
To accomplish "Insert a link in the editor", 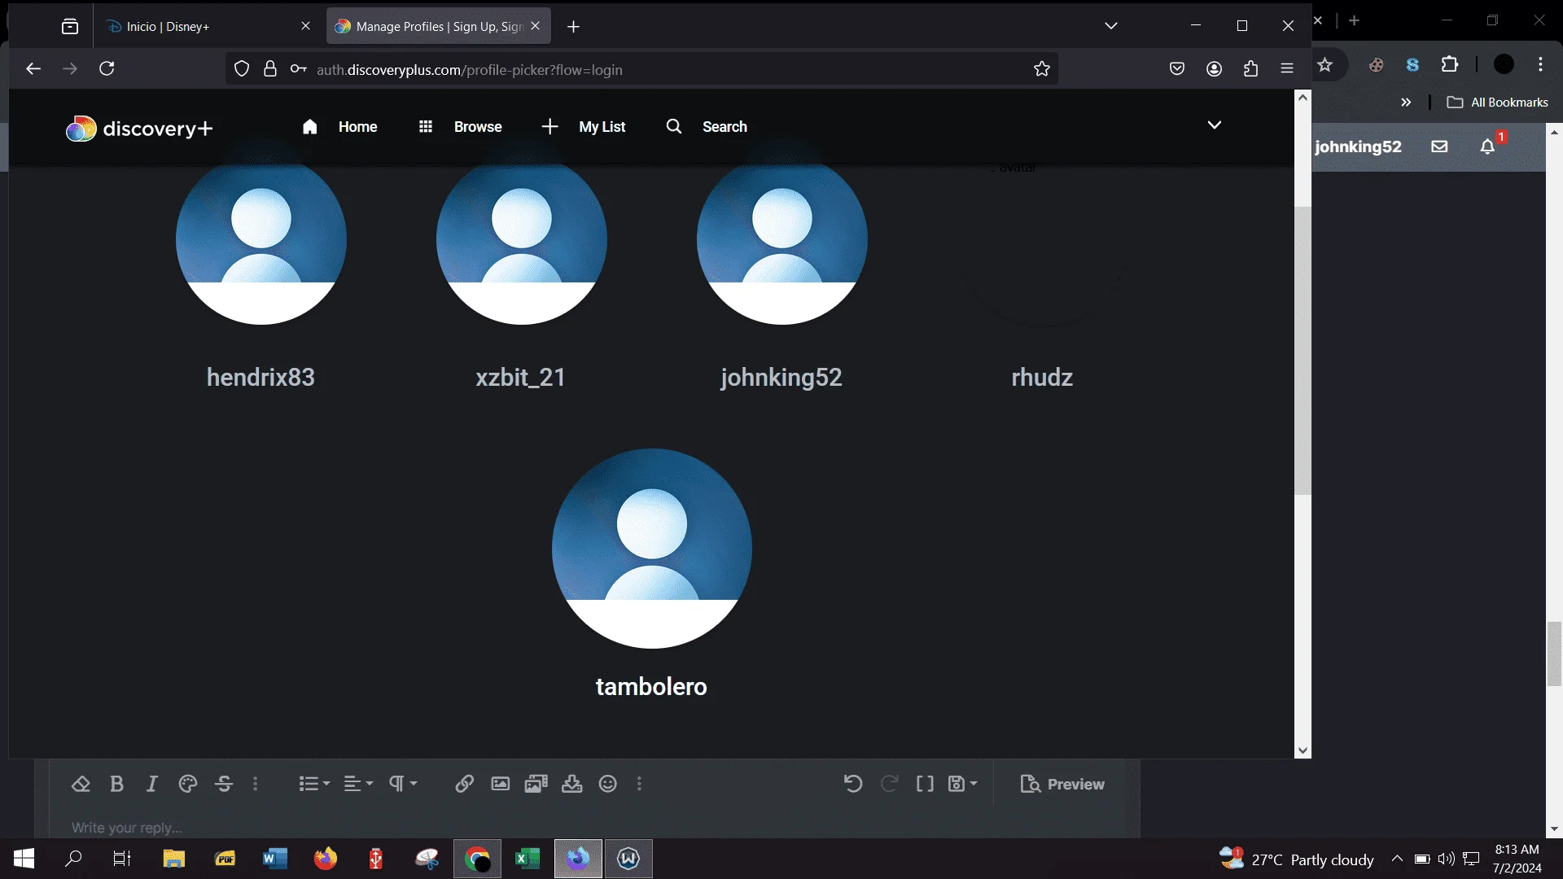I will click(x=465, y=784).
